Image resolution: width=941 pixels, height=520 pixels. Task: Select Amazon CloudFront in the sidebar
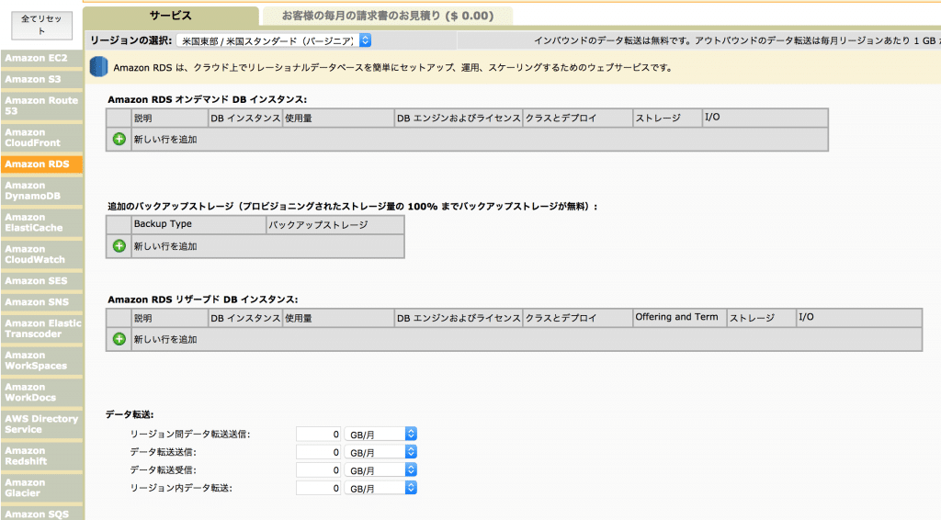(x=41, y=137)
